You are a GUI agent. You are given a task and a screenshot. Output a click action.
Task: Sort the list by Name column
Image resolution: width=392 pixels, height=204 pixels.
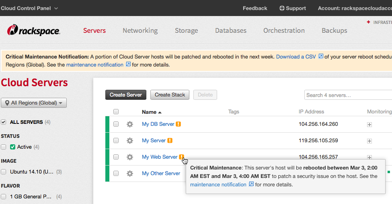pyautogui.click(x=151, y=112)
